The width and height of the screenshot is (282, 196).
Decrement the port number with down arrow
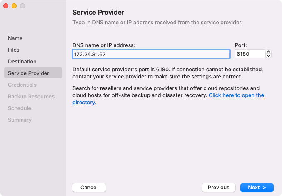click(269, 56)
